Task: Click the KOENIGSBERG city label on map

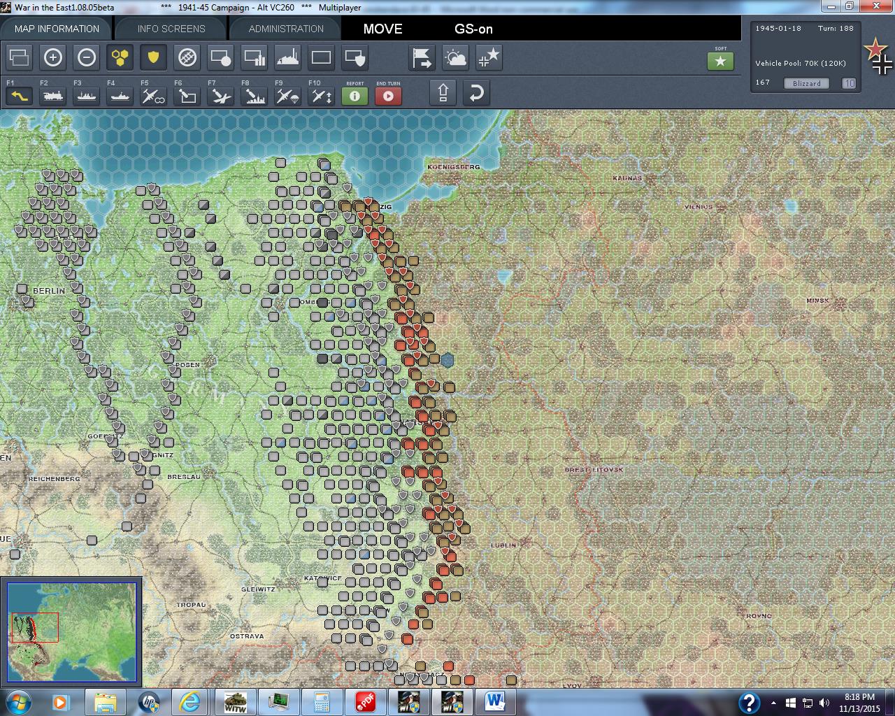Action: tap(454, 167)
